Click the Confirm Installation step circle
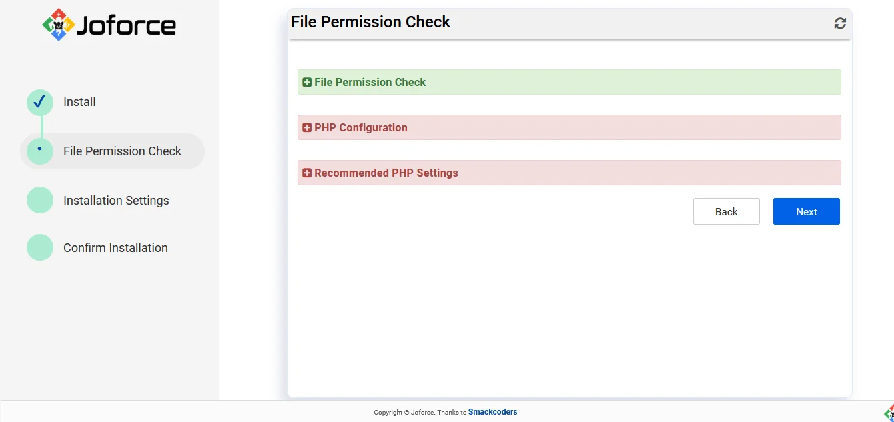Screen dimensions: 894x422 (x=40, y=247)
